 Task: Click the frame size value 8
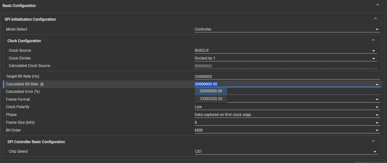click(196, 122)
